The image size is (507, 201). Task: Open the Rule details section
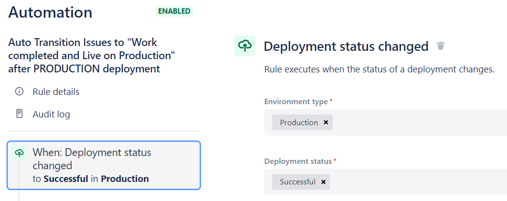[x=56, y=91]
